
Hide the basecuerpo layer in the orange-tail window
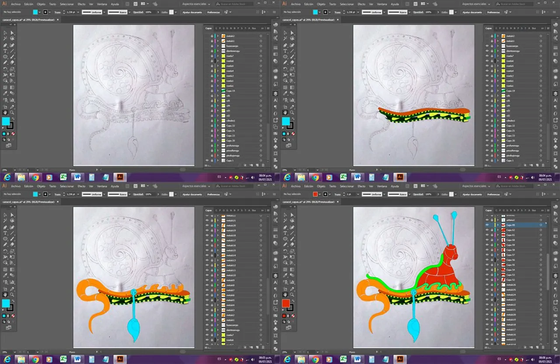point(207,325)
